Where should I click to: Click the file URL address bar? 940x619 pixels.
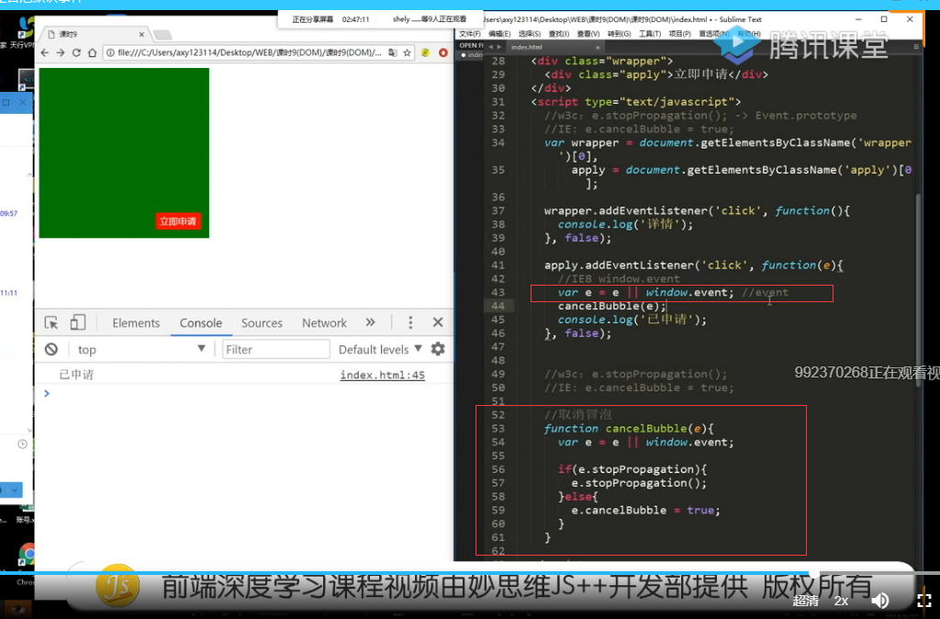pyautogui.click(x=249, y=52)
